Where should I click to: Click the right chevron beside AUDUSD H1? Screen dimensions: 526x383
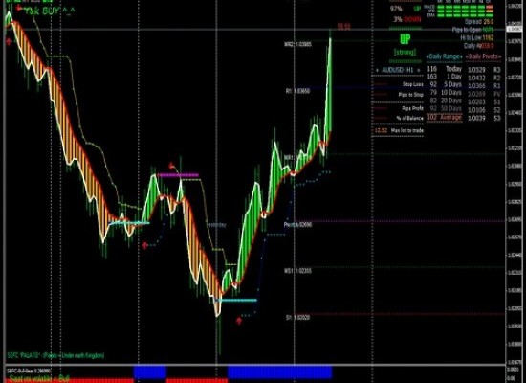pyautogui.click(x=418, y=70)
